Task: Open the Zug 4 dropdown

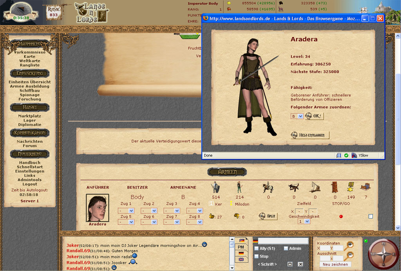Action: (195, 211)
